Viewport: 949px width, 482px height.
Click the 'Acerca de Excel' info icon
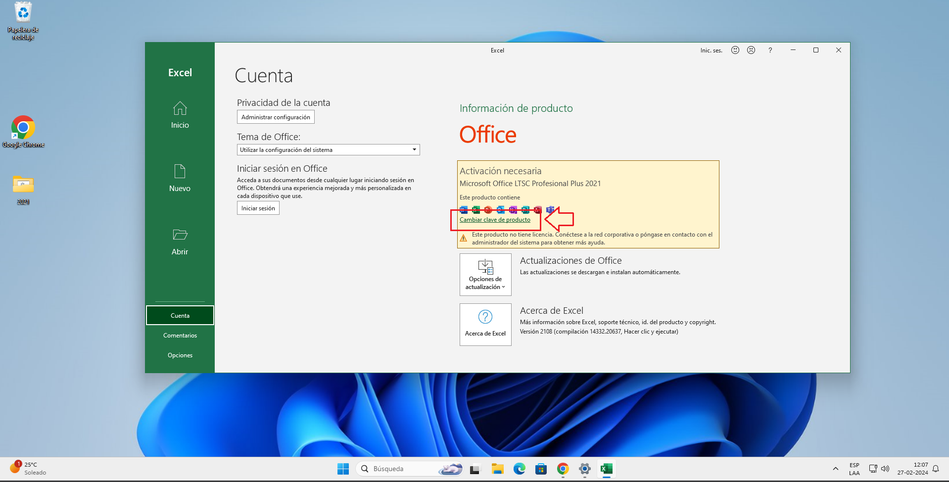tap(485, 317)
